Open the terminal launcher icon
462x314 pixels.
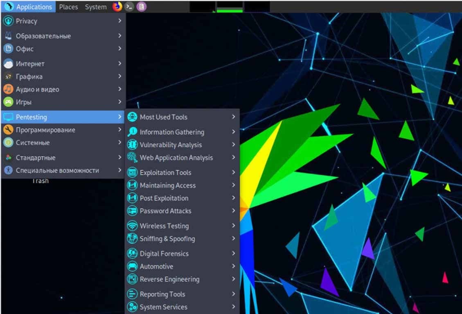pos(129,7)
